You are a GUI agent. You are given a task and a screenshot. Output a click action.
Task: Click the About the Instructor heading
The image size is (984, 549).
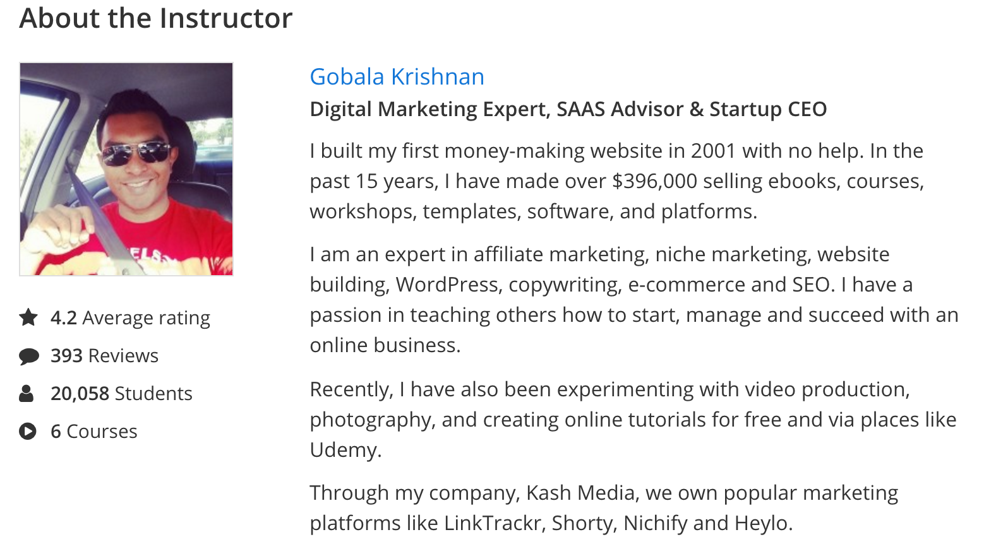(156, 18)
